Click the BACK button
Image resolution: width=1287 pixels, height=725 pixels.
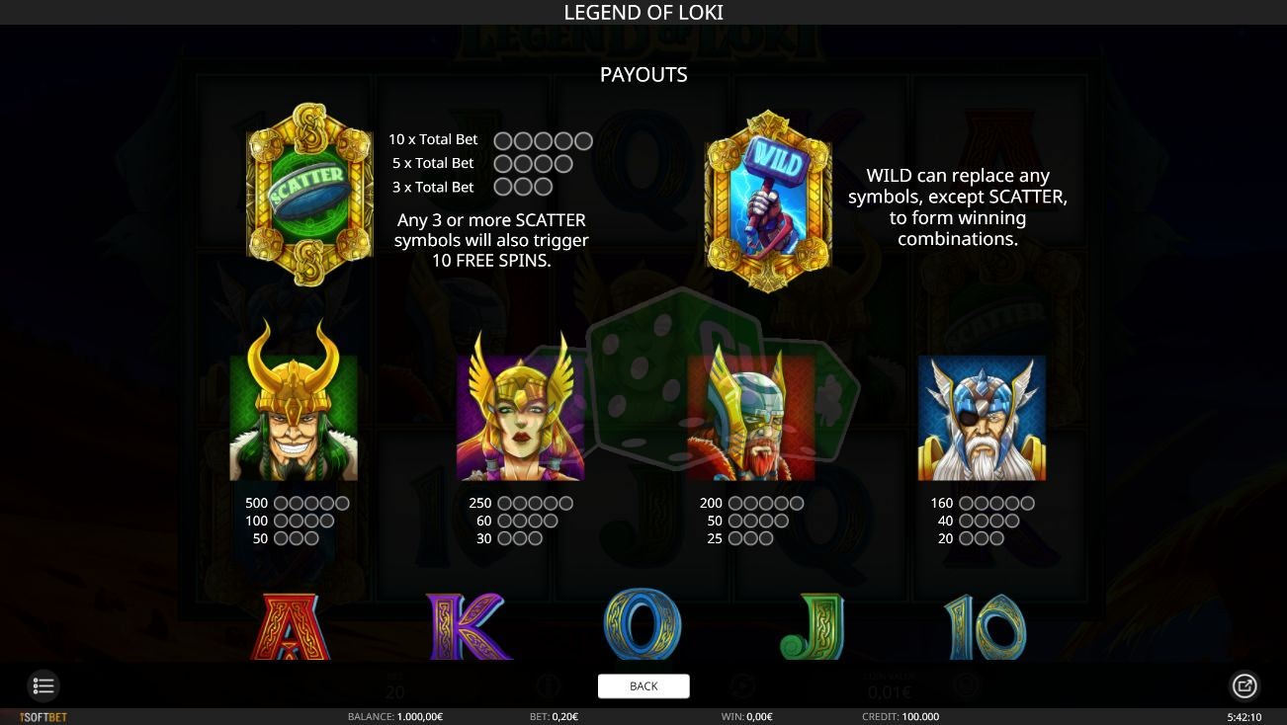tap(643, 685)
